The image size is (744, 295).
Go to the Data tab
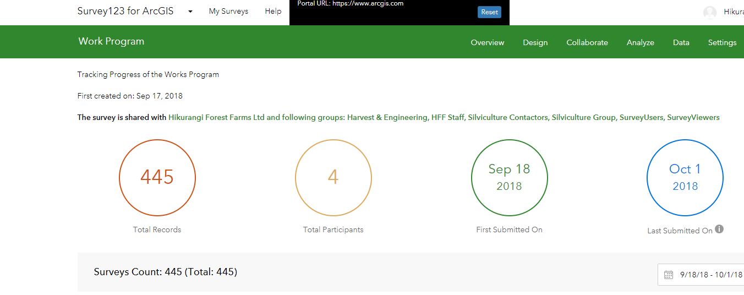(x=681, y=42)
